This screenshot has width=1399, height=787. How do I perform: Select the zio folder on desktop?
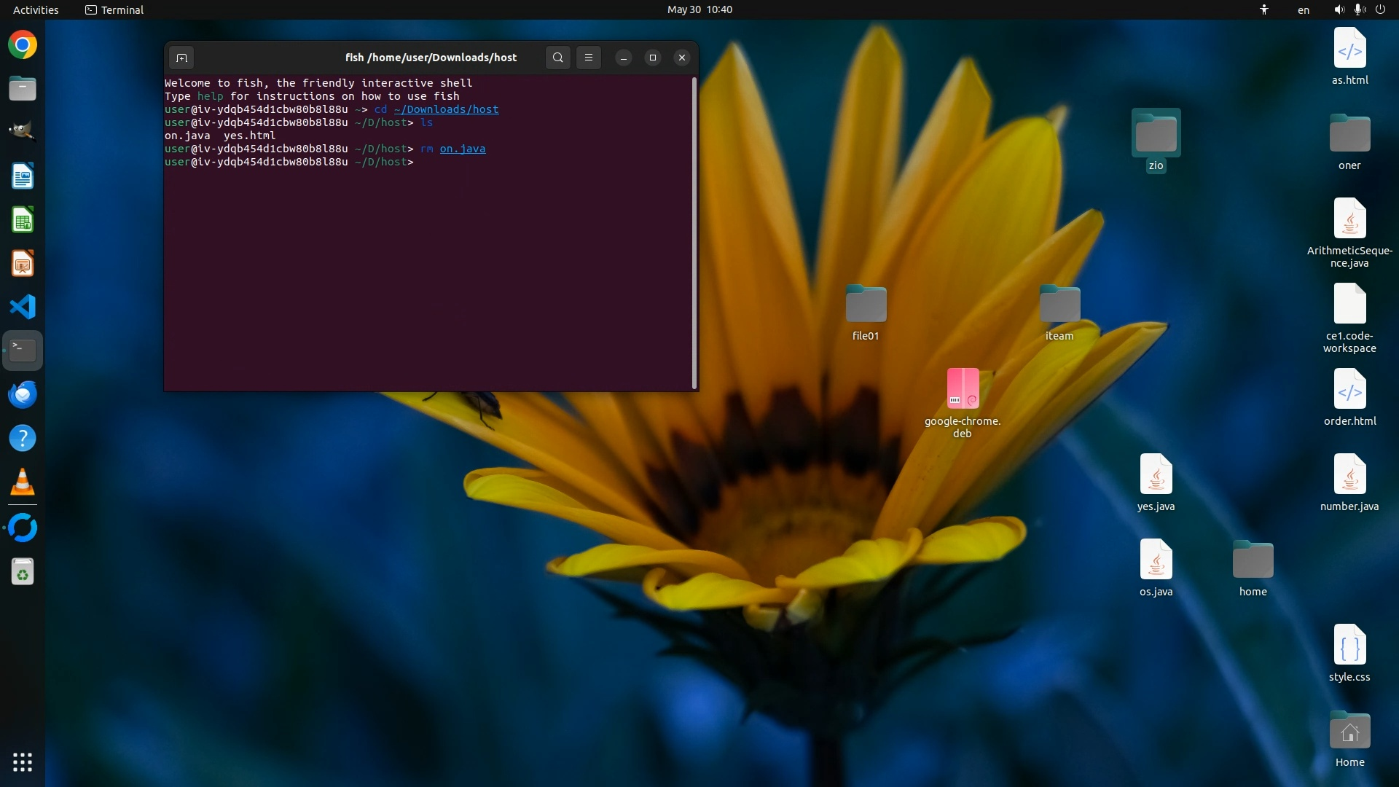(1156, 134)
